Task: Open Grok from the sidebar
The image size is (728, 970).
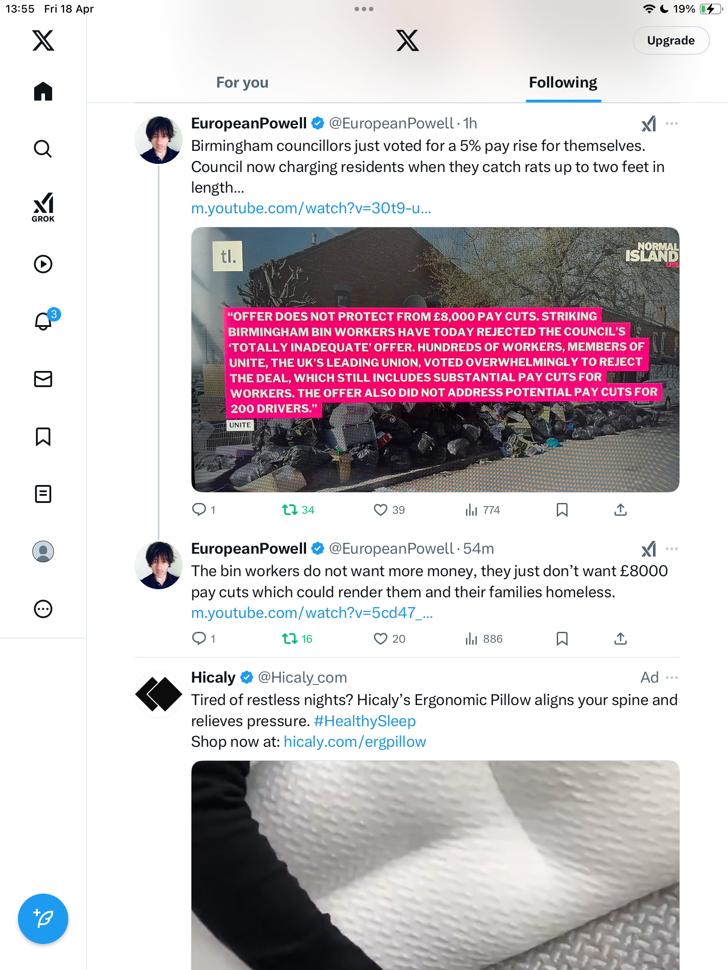Action: [43, 207]
